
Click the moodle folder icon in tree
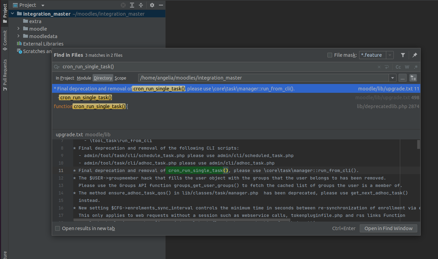pyautogui.click(x=26, y=29)
